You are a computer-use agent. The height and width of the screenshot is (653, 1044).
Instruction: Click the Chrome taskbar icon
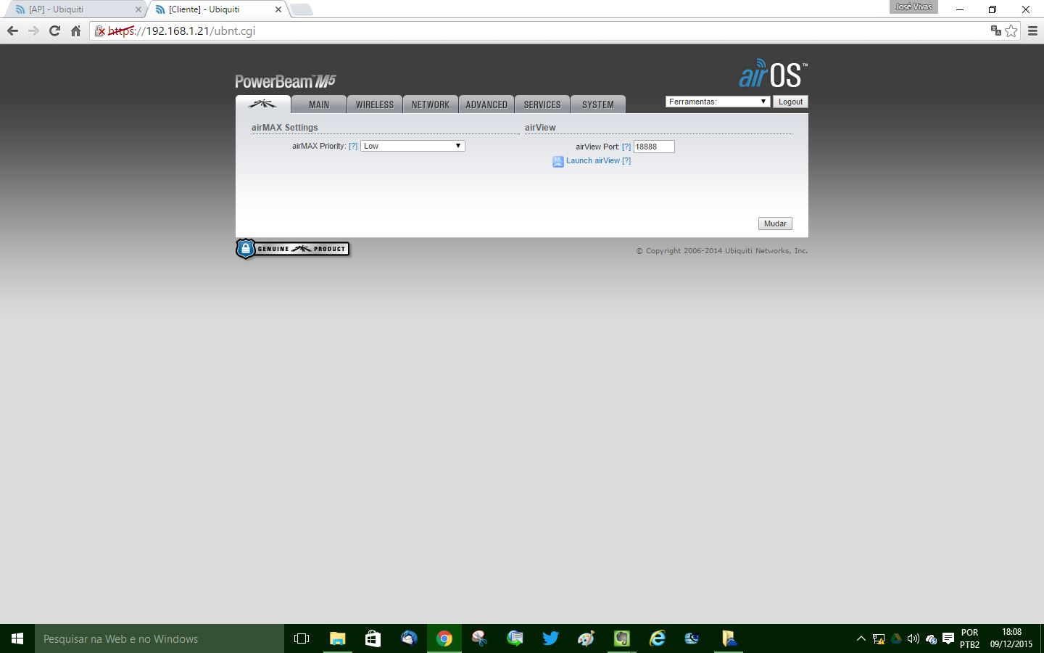tap(444, 638)
